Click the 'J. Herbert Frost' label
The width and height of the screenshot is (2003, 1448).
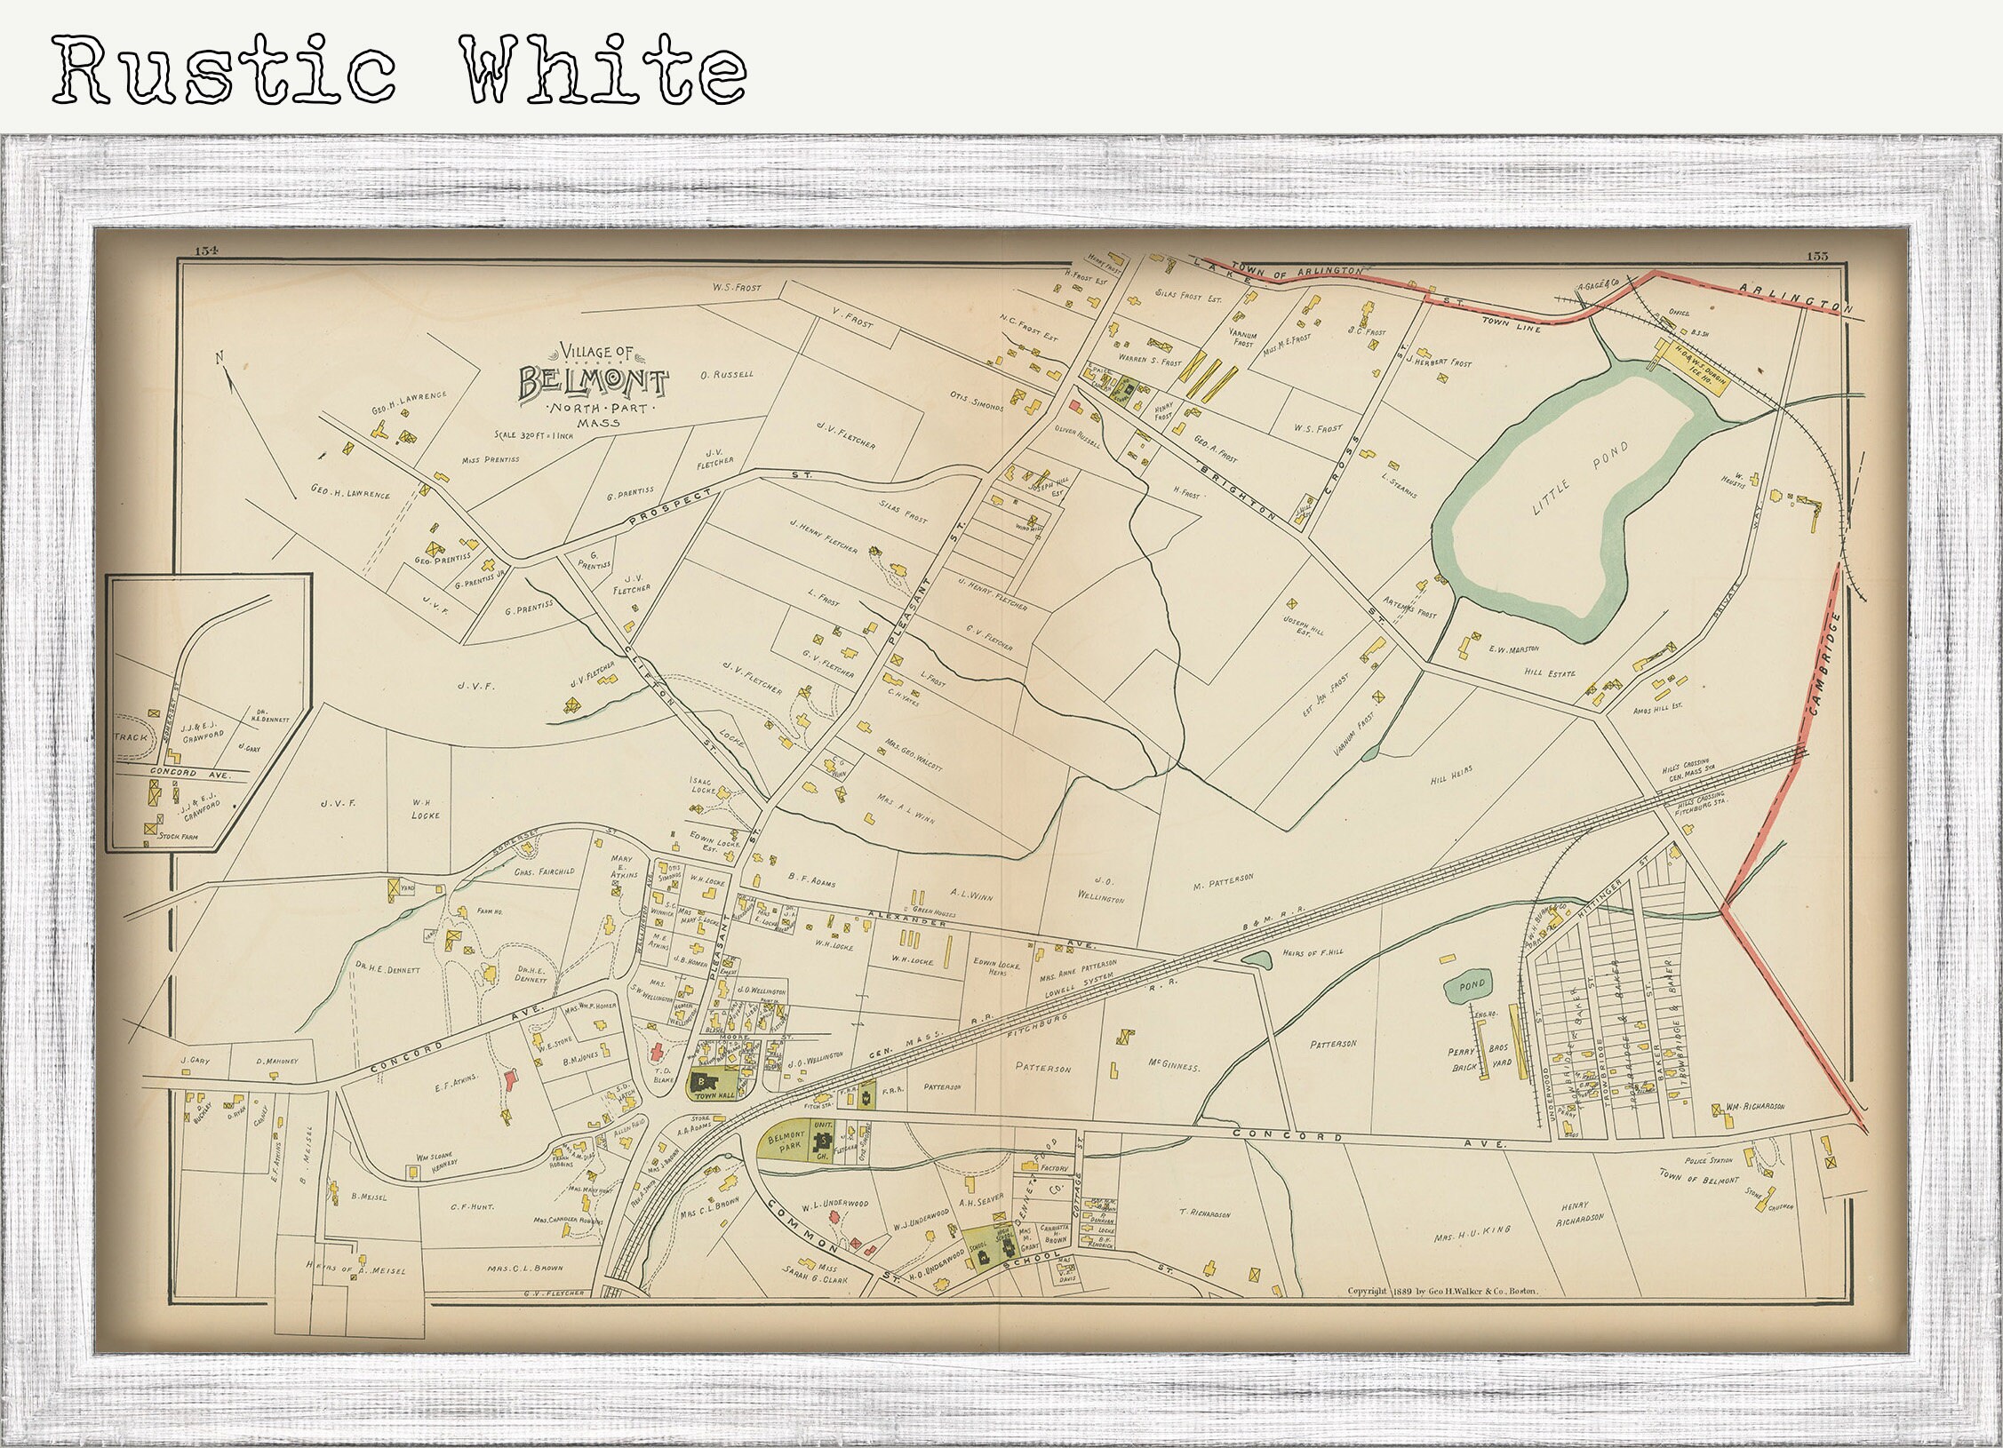pos(1439,361)
